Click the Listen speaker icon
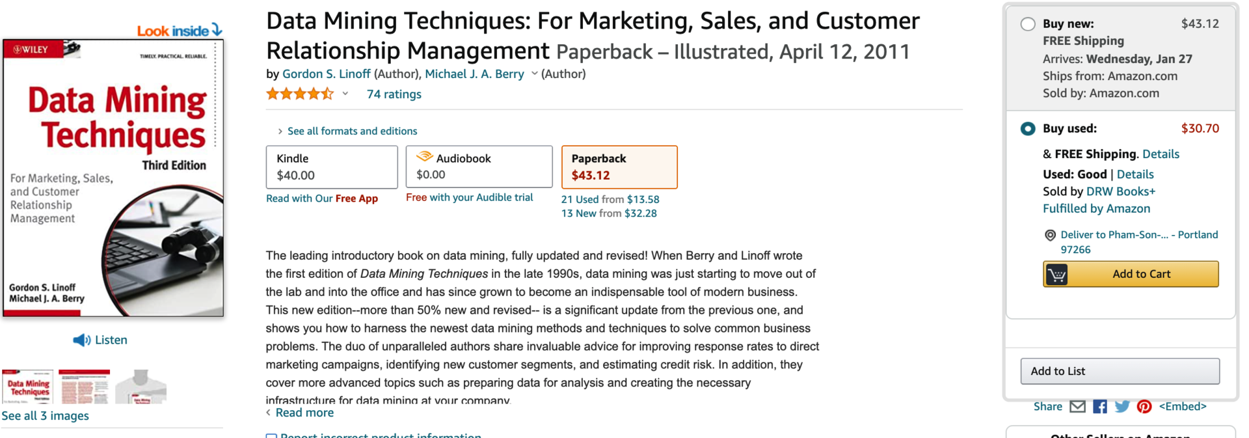Image resolution: width=1249 pixels, height=438 pixels. 81,340
